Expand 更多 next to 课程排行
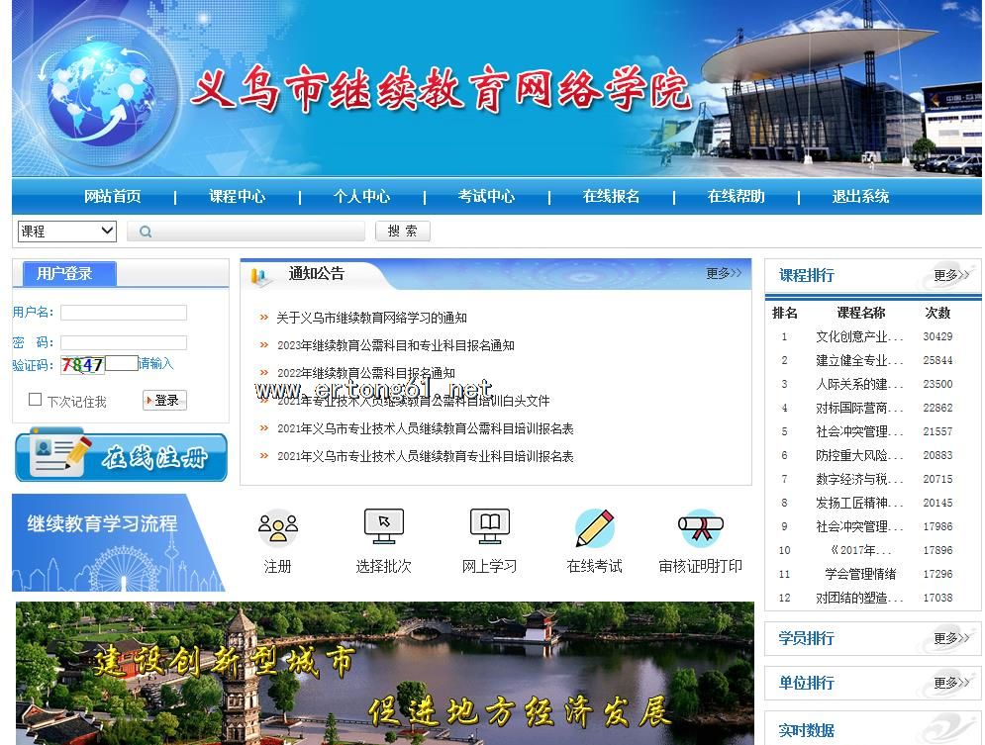The height and width of the screenshot is (745, 985). pyautogui.click(x=950, y=275)
